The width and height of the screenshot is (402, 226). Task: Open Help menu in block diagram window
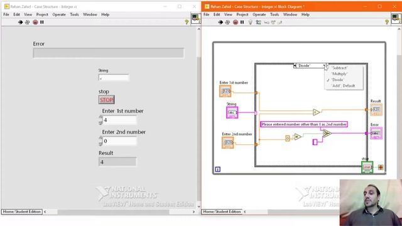point(305,14)
